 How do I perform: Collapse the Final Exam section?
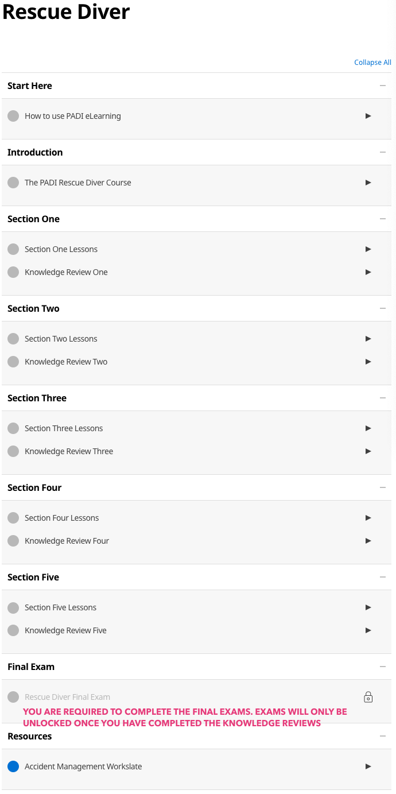point(383,667)
